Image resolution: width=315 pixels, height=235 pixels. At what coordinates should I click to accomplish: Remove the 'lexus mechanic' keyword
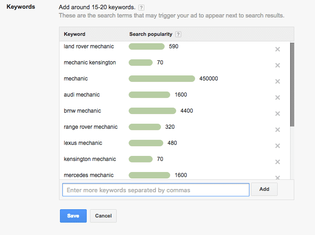click(278, 146)
